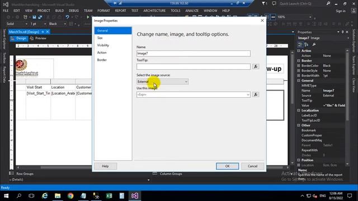The height and width of the screenshot is (201, 358).
Task: Open the ANALYZE menu
Action: click(x=192, y=11)
